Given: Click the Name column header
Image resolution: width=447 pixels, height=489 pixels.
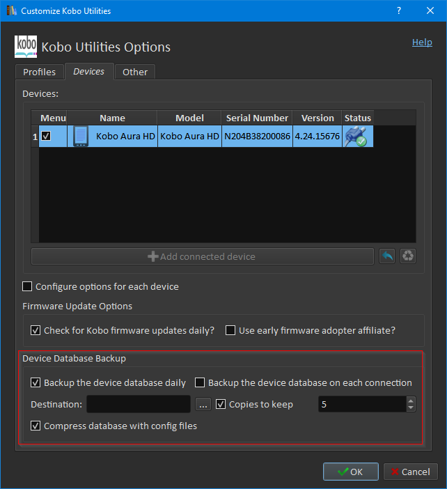Looking at the screenshot, I should [x=112, y=118].
